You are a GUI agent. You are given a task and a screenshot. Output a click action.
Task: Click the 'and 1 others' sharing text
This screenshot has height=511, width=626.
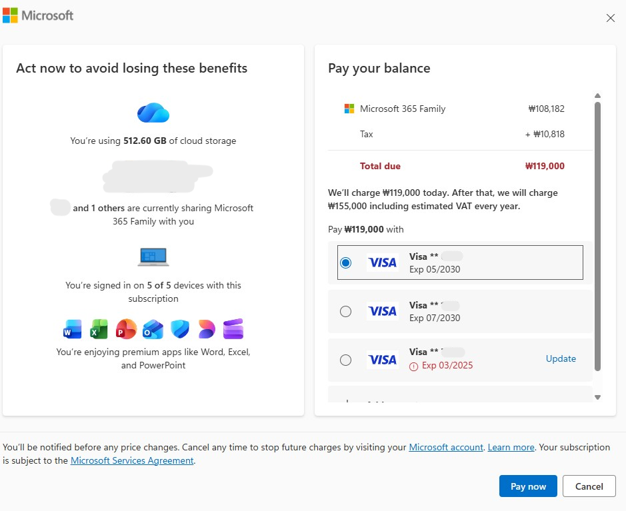click(99, 208)
